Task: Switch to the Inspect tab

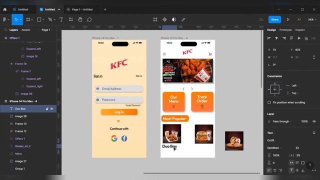Action: coord(300,30)
